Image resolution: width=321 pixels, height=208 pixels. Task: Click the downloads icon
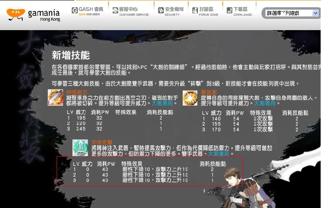click(x=229, y=10)
